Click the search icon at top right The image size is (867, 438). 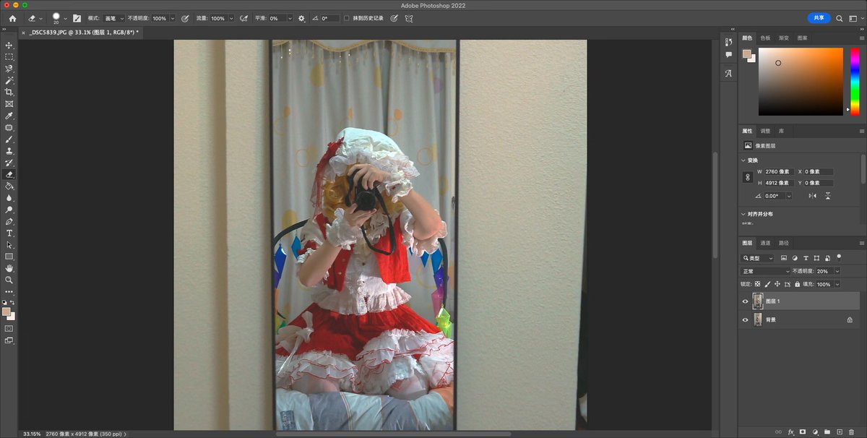(838, 18)
